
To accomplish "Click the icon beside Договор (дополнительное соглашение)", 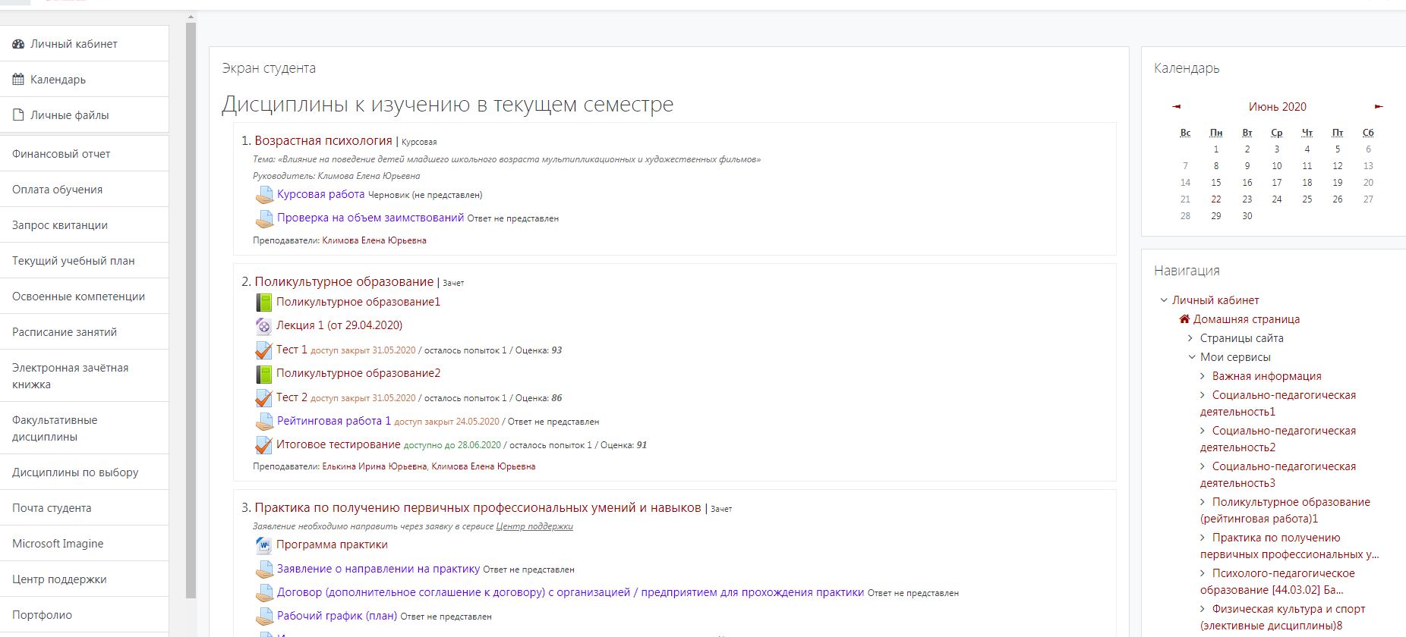I will pyautogui.click(x=264, y=593).
